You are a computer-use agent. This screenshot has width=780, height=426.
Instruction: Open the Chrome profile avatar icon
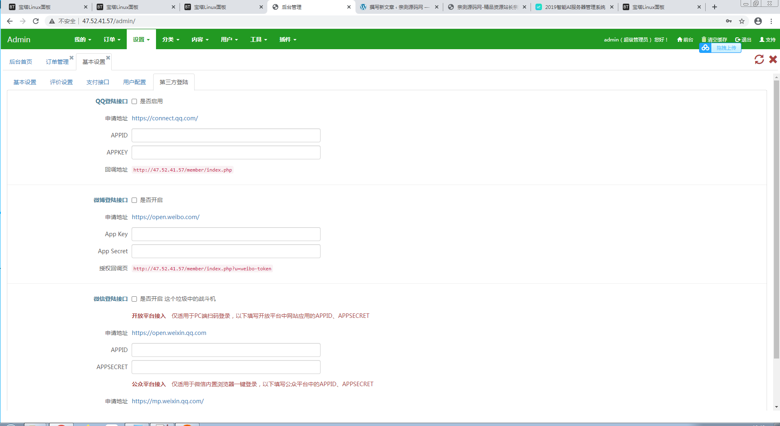coord(758,21)
